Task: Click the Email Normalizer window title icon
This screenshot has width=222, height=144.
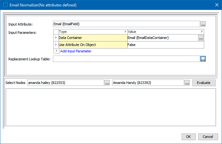Action: click(x=5, y=5)
